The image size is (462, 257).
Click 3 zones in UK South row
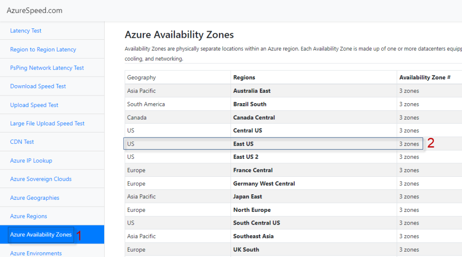pyautogui.click(x=409, y=250)
